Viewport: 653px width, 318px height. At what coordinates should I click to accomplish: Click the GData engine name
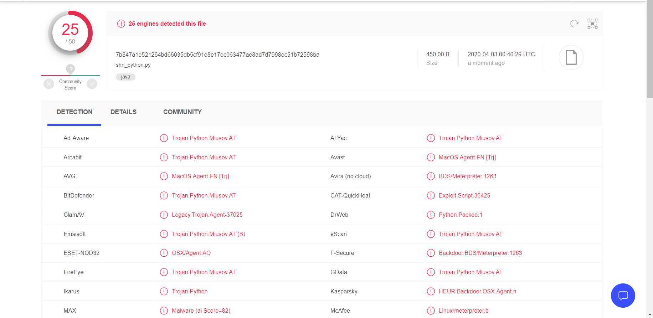point(339,272)
